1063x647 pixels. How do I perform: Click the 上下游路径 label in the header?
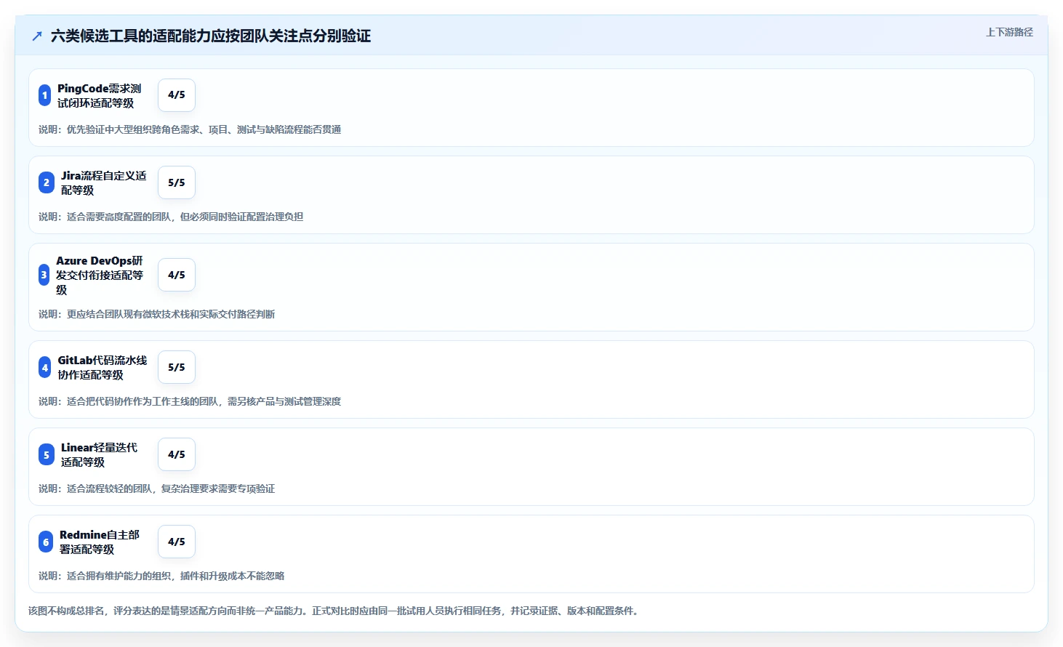click(x=1009, y=32)
